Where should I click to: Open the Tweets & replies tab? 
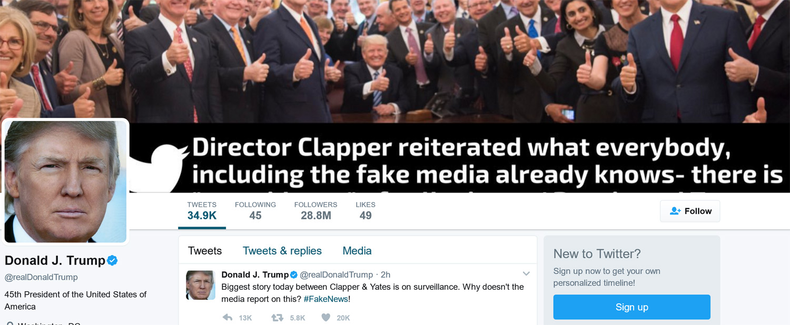282,251
